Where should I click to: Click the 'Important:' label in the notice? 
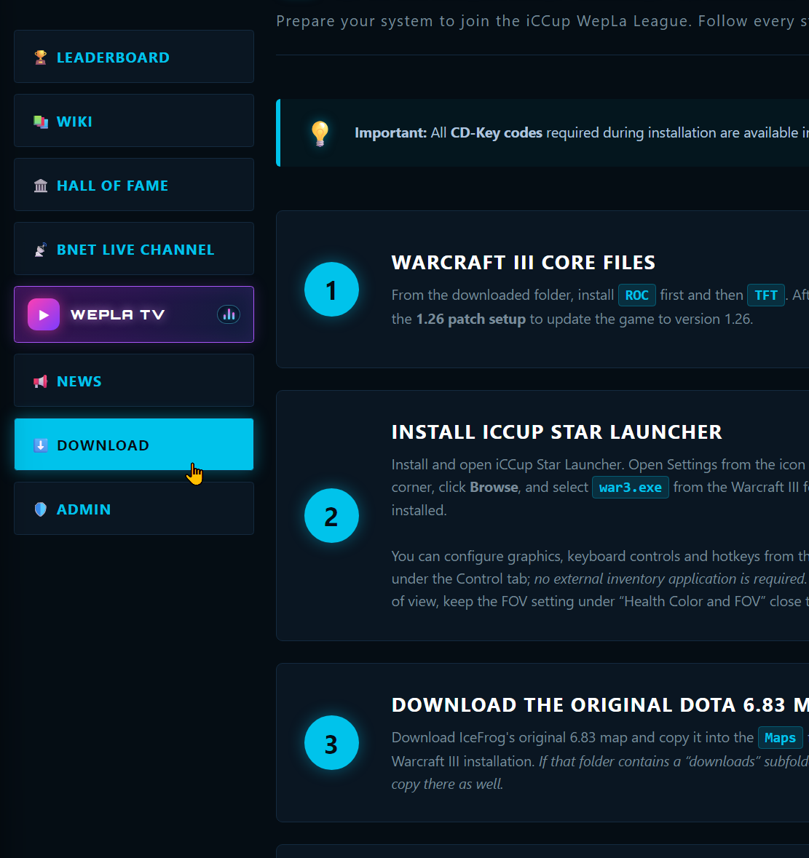(x=391, y=133)
